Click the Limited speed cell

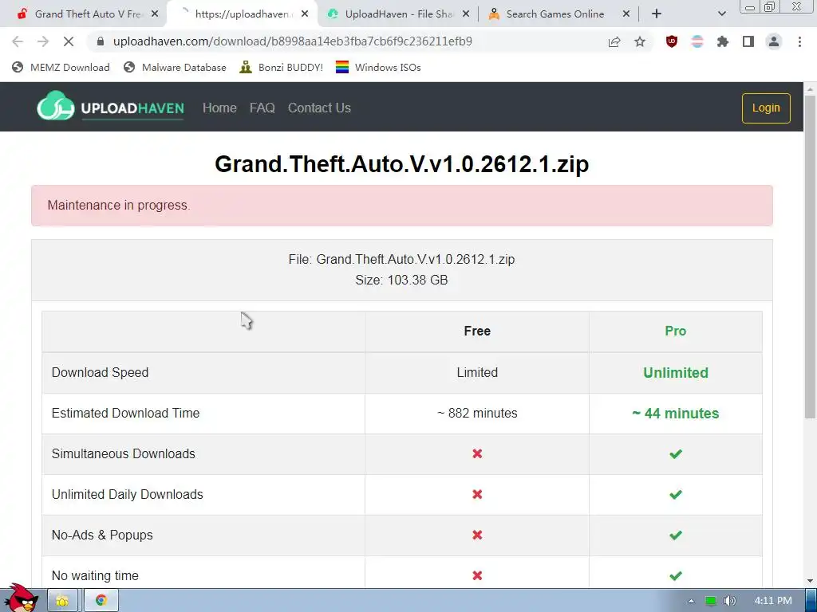click(477, 373)
